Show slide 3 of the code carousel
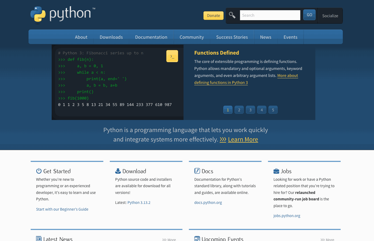Image resolution: width=374 pixels, height=241 pixels. tap(250, 110)
